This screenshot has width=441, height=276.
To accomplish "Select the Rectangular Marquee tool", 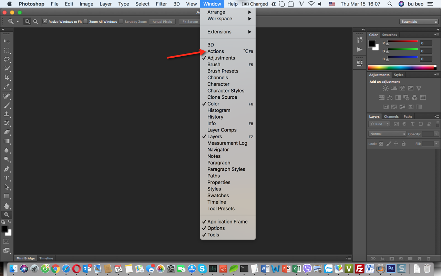I will click(7, 50).
